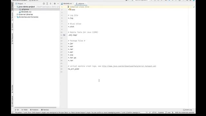The height and width of the screenshot is (116, 206).
Task: Open the AWS Explorer tool window
Action: pos(12,101)
